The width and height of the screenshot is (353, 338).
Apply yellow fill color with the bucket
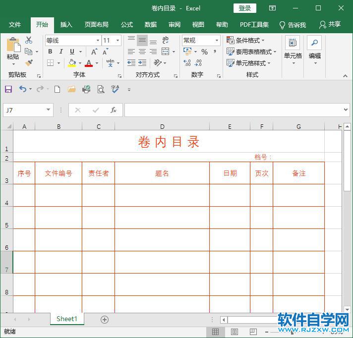(x=72, y=63)
